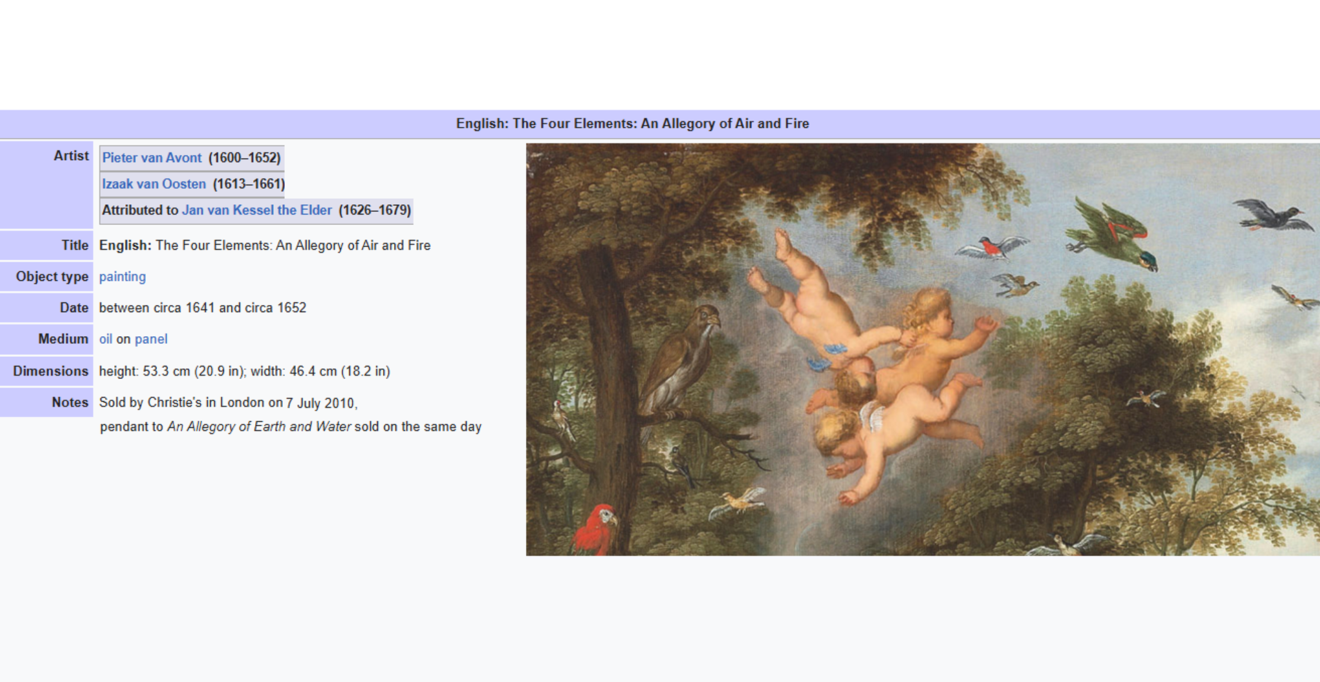This screenshot has width=1320, height=682.
Task: Click the 'Attributed to' text
Action: 140,210
